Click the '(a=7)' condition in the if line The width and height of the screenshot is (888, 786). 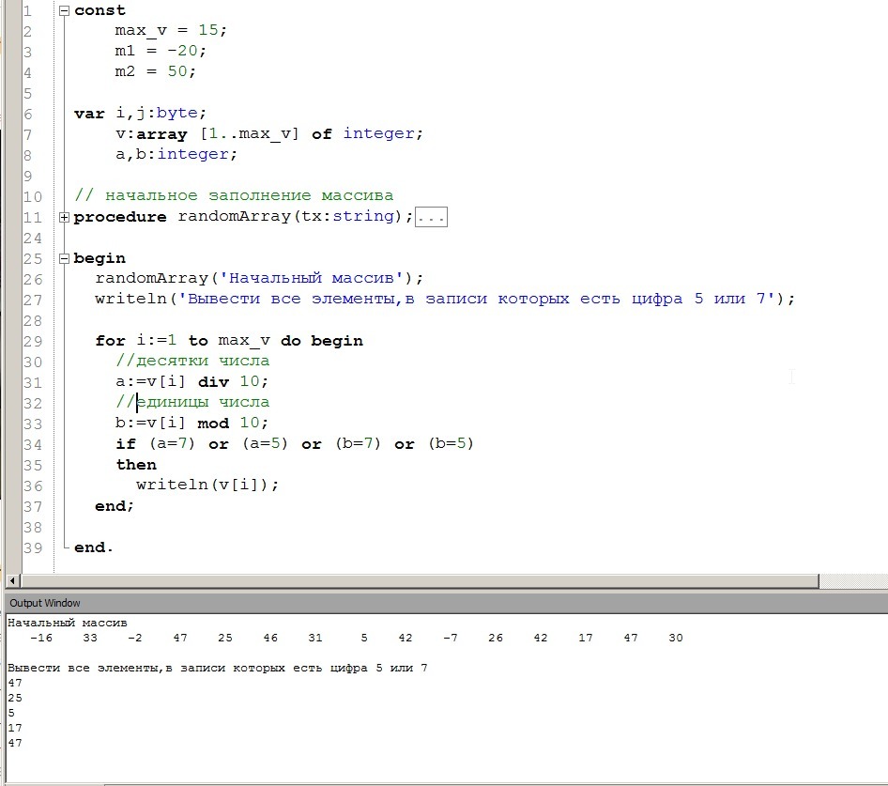172,443
